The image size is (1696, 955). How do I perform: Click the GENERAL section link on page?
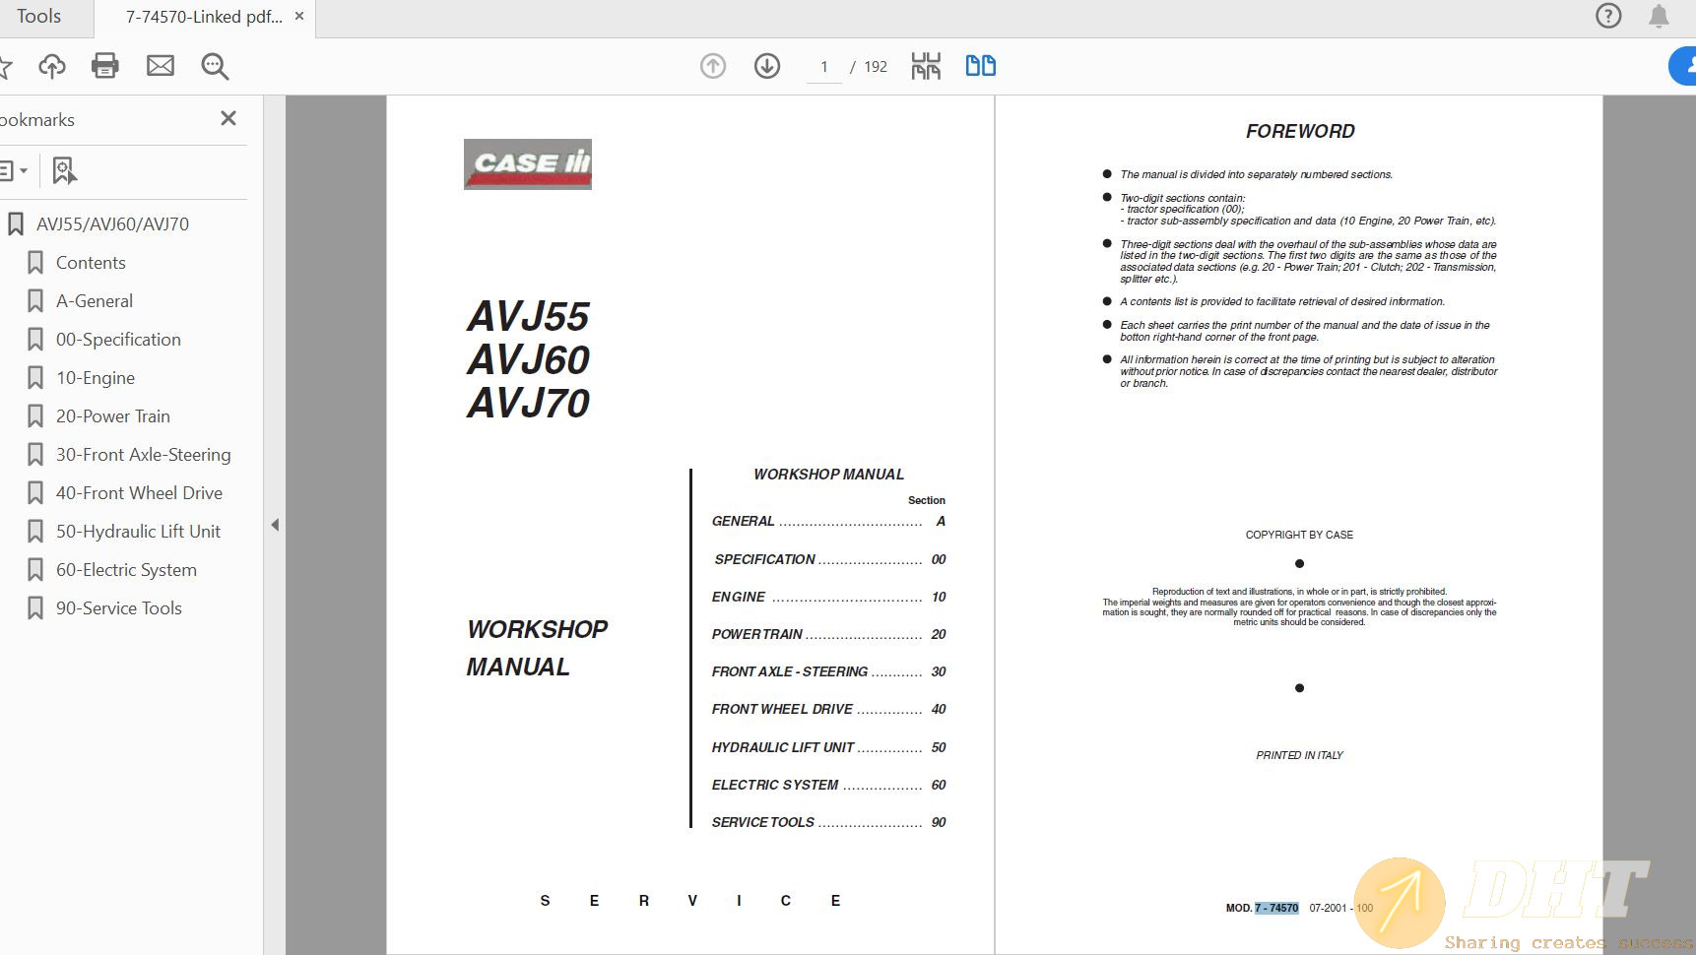[828, 522]
